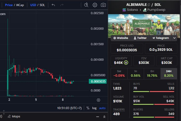
Task: Click the TRADERS 489 value
Action: point(116,114)
